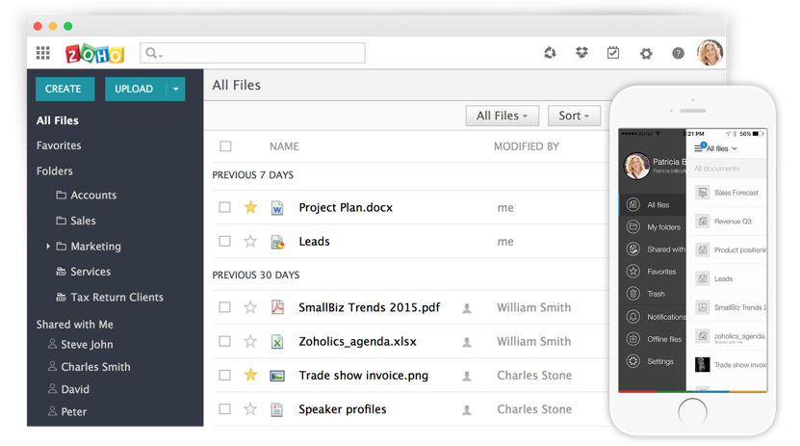The image size is (800, 446).
Task: Open the Dropbox icon in top bar
Action: (x=581, y=53)
